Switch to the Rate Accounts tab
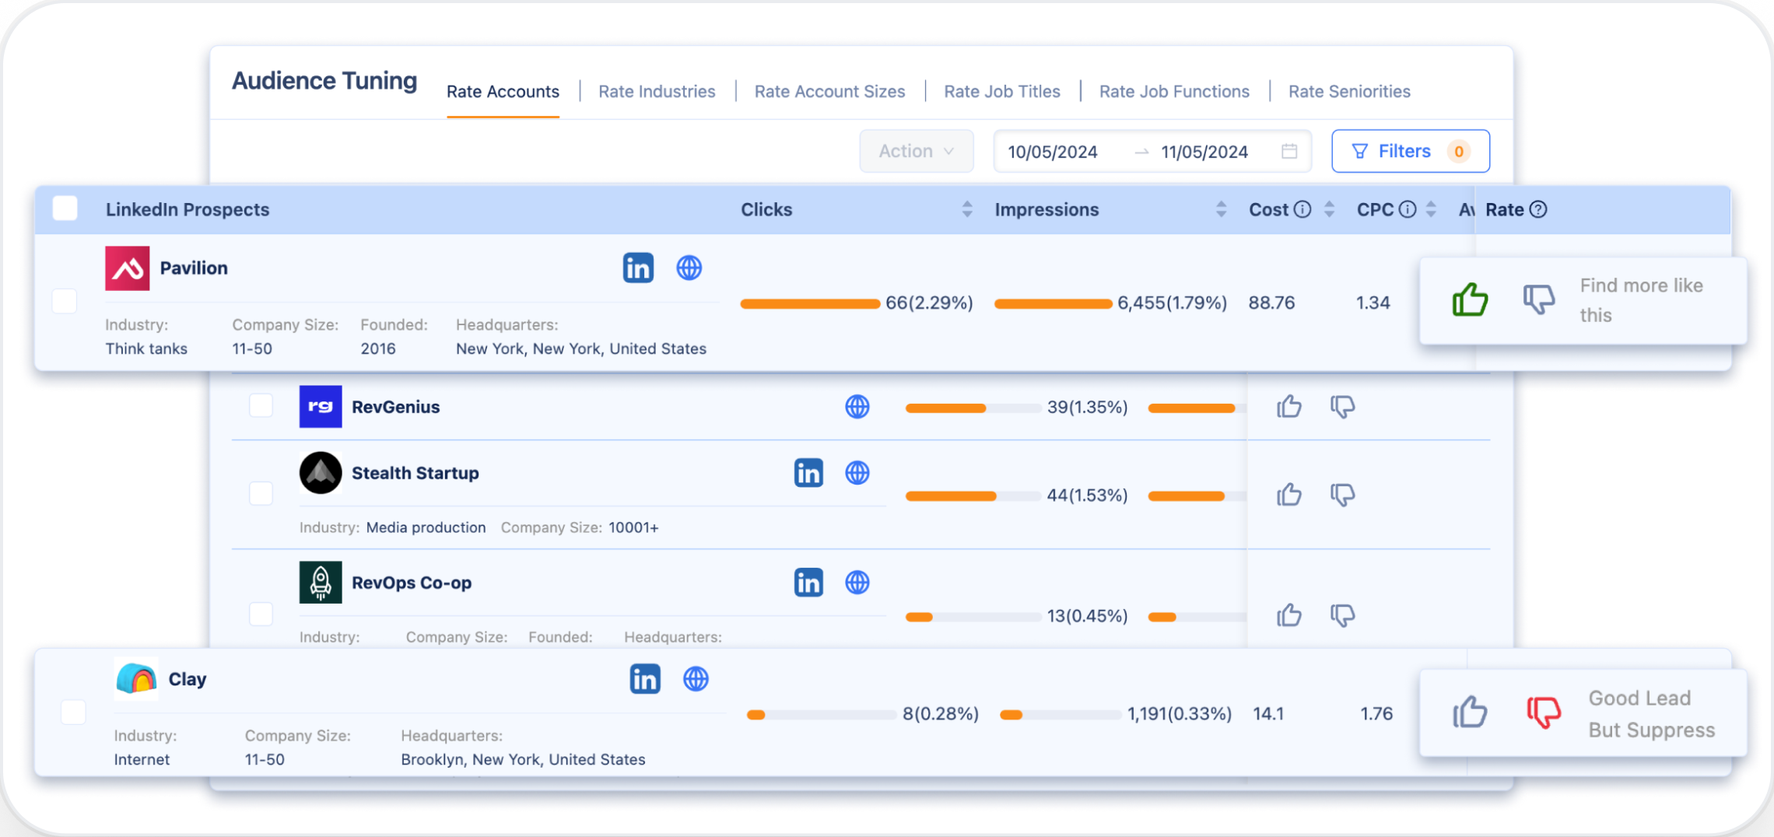1774x837 pixels. pyautogui.click(x=503, y=92)
